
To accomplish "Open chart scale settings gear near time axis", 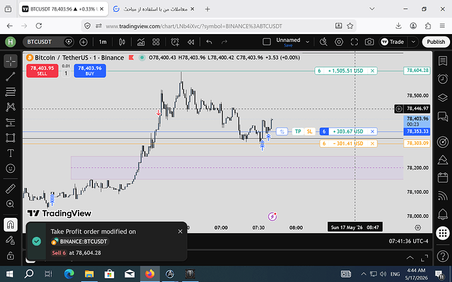I will 418,228.
